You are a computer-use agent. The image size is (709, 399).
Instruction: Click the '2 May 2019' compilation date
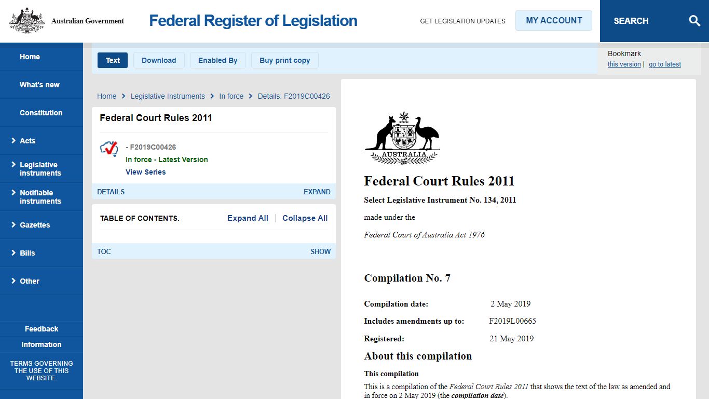[510, 304]
